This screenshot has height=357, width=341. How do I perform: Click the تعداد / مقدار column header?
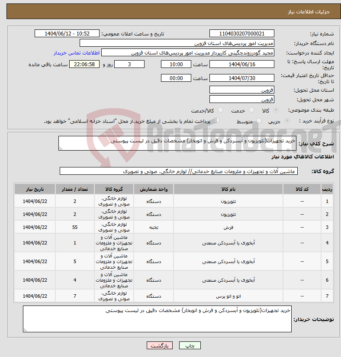click(75, 189)
